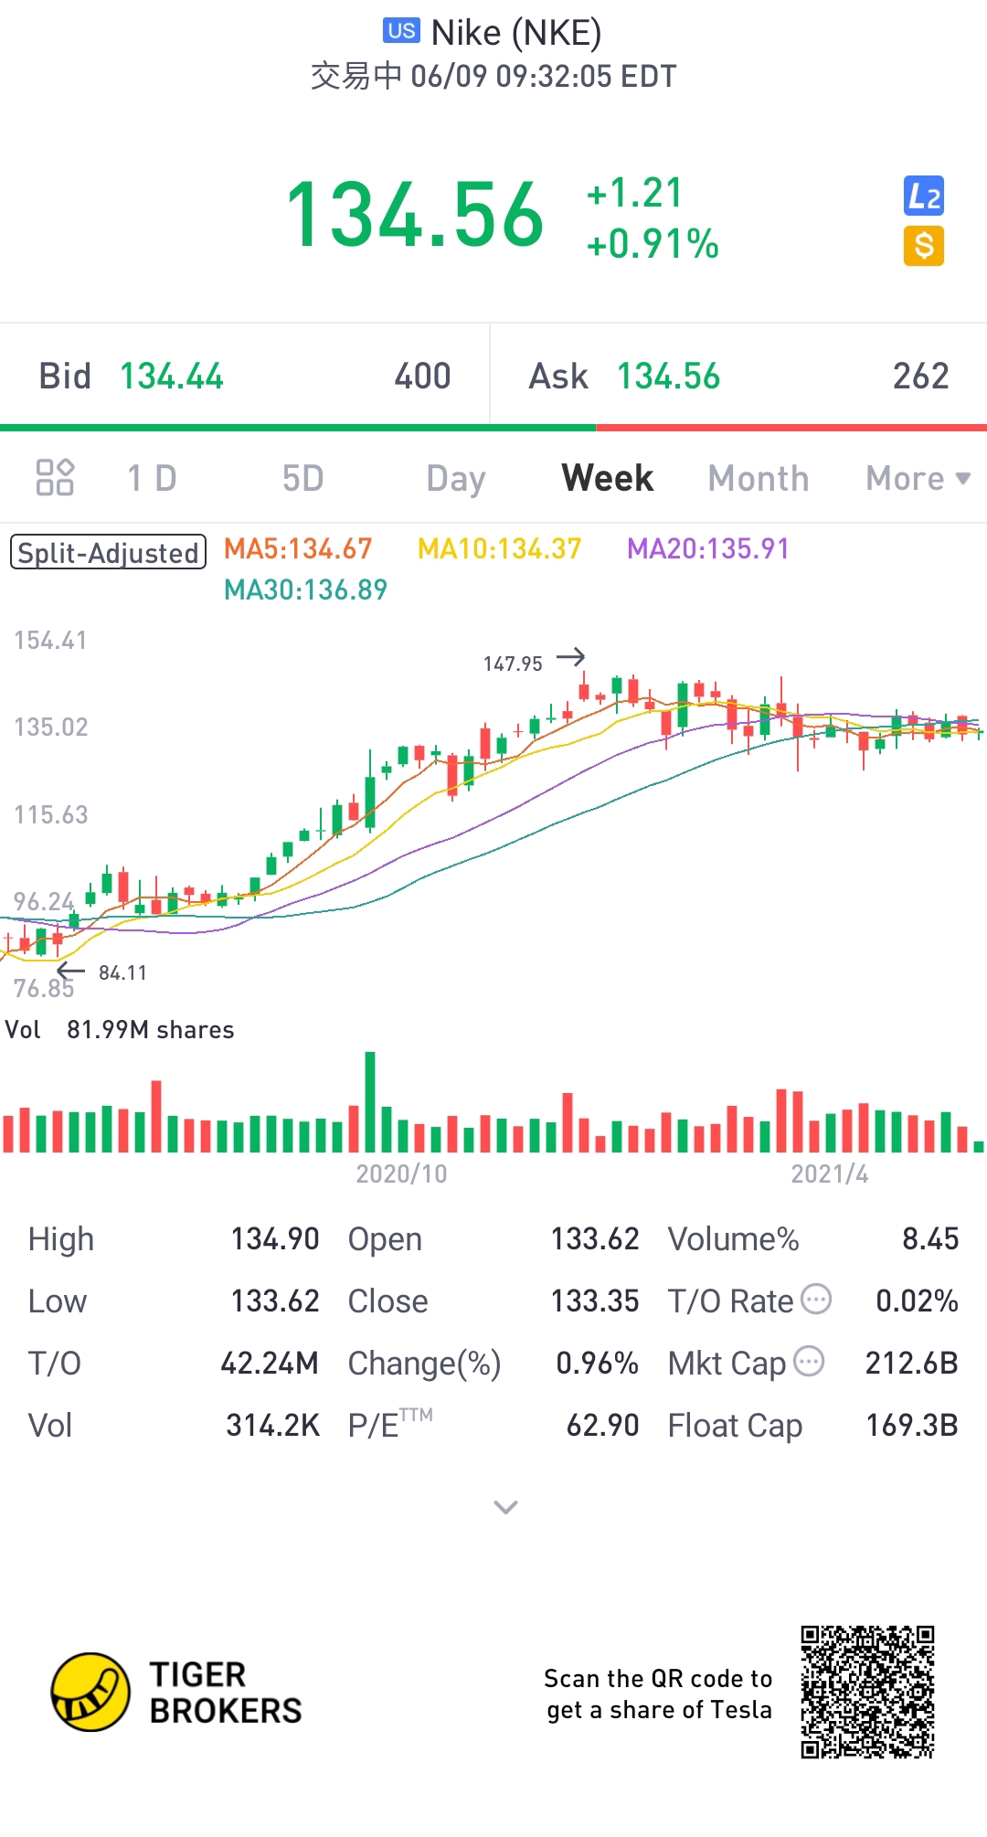This screenshot has height=1837, width=987.
Task: Tap the 2021/4 date axis label
Action: pos(830,1173)
